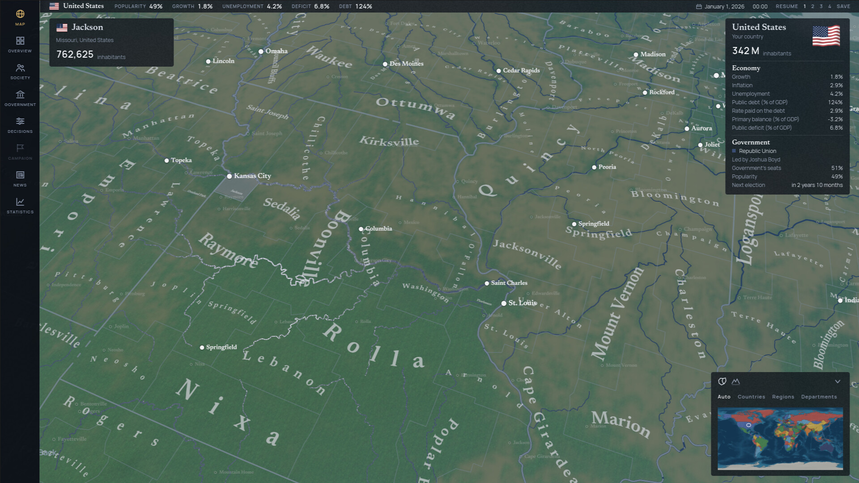Click the calendar icon beside the date
Viewport: 859px width, 483px height.
click(699, 6)
